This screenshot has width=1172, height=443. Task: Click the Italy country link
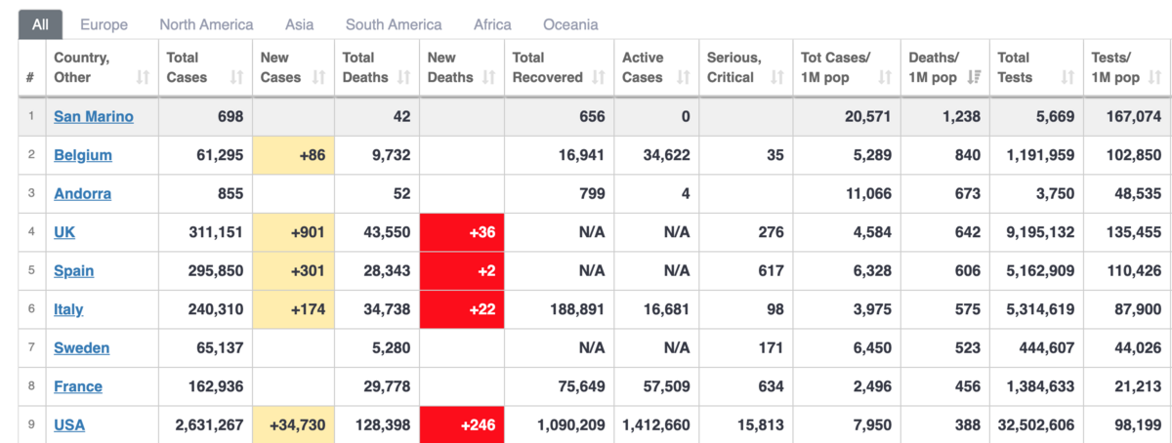click(67, 309)
